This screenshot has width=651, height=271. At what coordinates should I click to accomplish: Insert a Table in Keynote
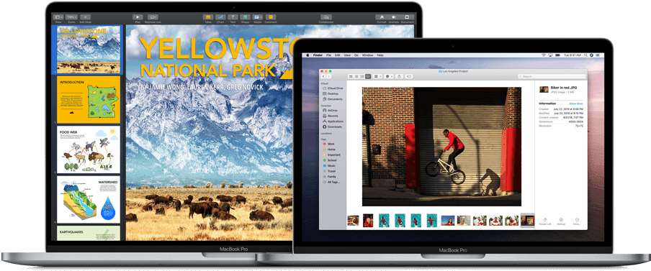point(208,17)
